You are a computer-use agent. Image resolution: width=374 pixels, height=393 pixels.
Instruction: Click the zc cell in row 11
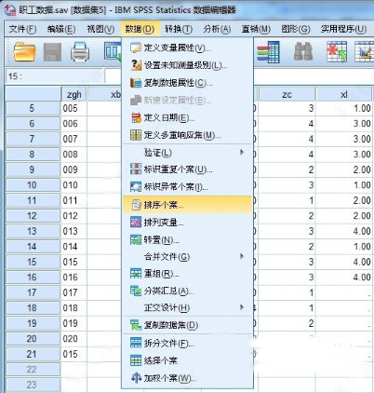287,200
